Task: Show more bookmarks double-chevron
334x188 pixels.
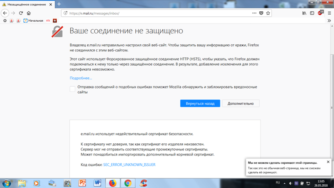Action: [x=329, y=20]
